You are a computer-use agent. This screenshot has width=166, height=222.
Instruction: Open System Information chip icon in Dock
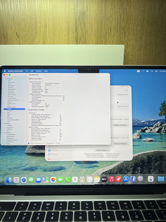tap(151, 179)
